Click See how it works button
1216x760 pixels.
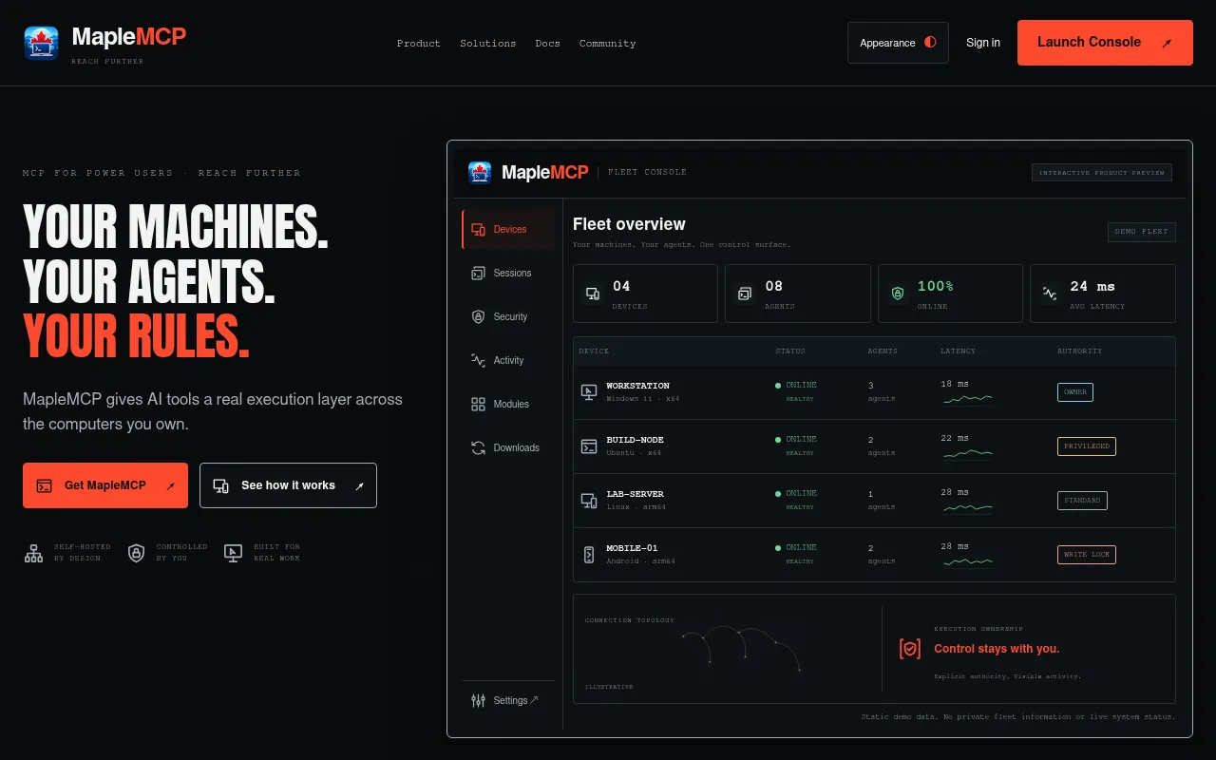click(x=288, y=485)
